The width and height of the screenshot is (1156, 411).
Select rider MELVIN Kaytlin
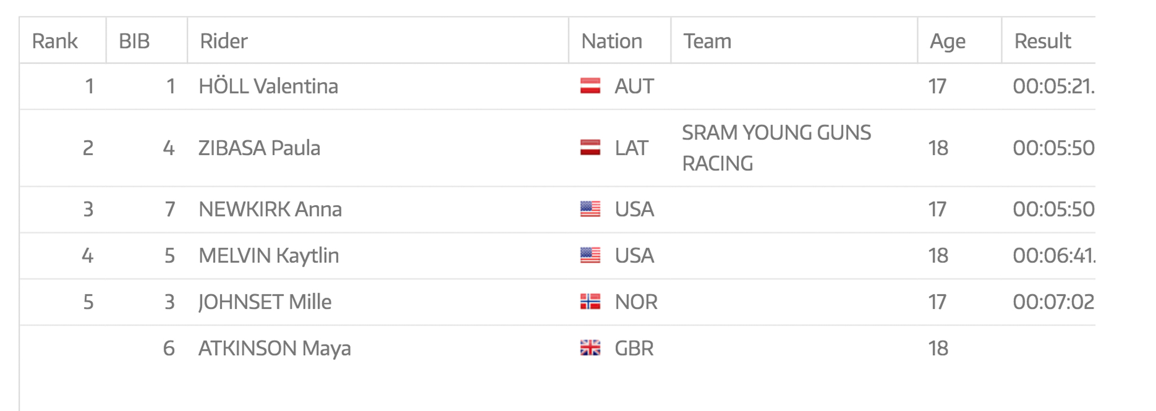[x=269, y=255]
